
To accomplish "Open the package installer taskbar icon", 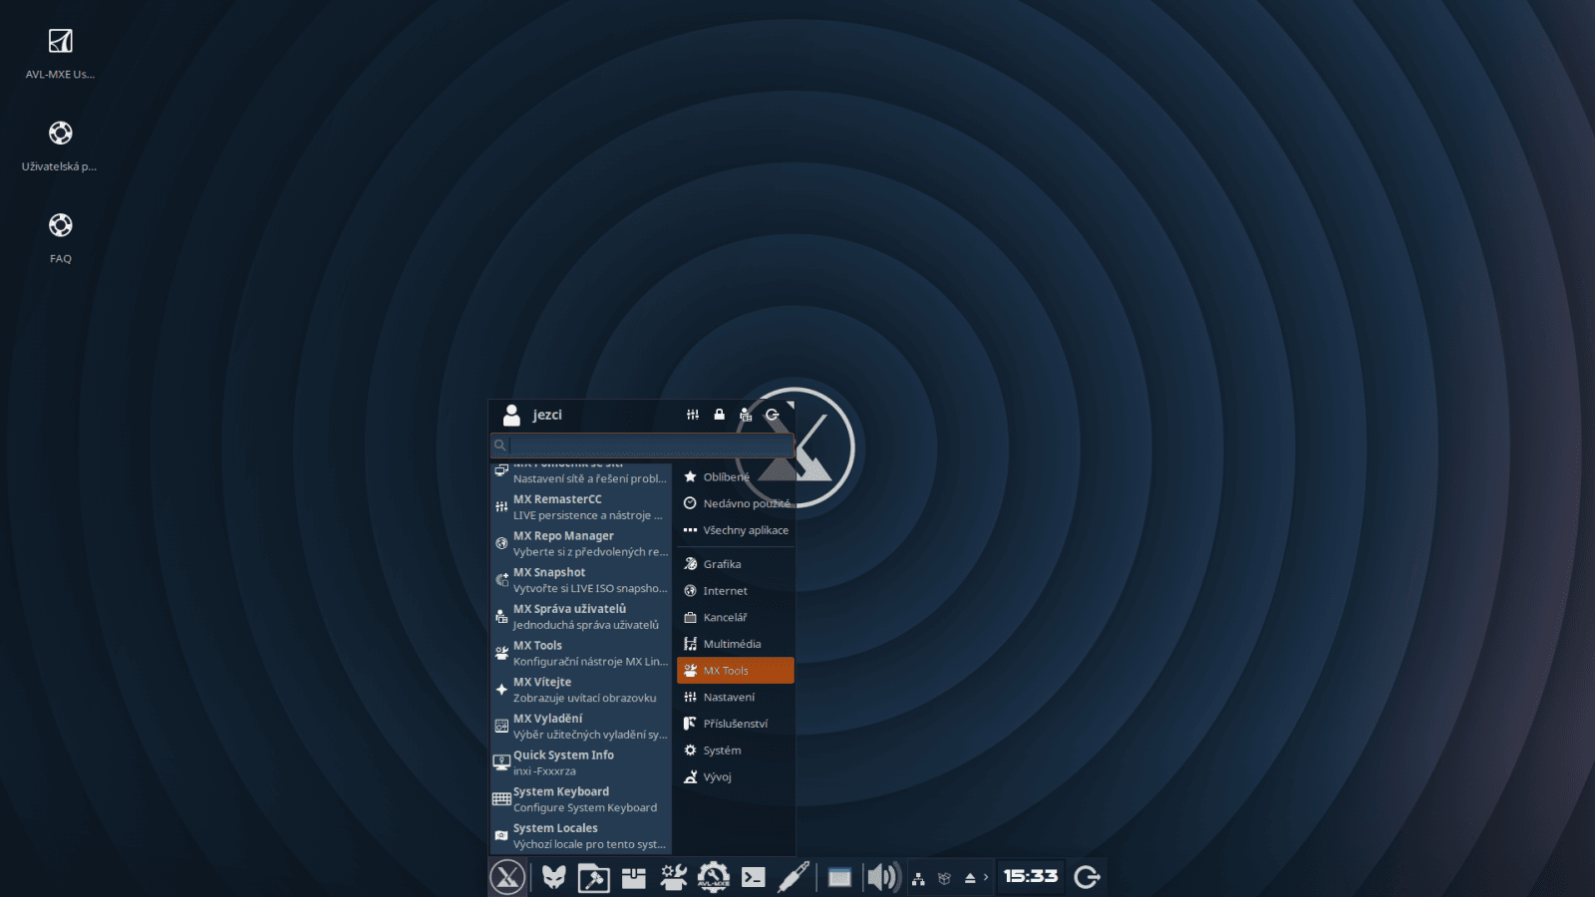I will click(x=633, y=877).
